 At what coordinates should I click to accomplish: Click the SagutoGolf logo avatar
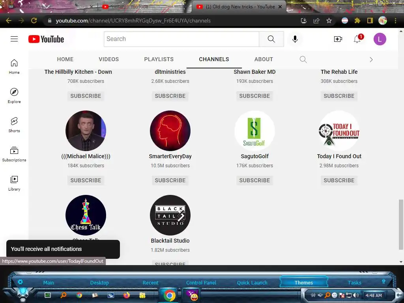coord(254,131)
